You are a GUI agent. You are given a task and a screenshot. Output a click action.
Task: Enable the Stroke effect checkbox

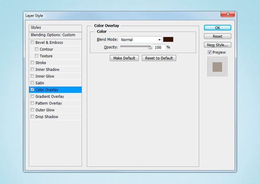coord(32,63)
